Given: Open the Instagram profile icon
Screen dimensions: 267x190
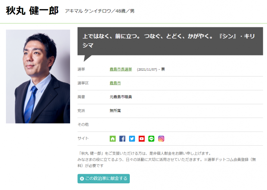Looking at the screenshot, I should tap(161, 139).
